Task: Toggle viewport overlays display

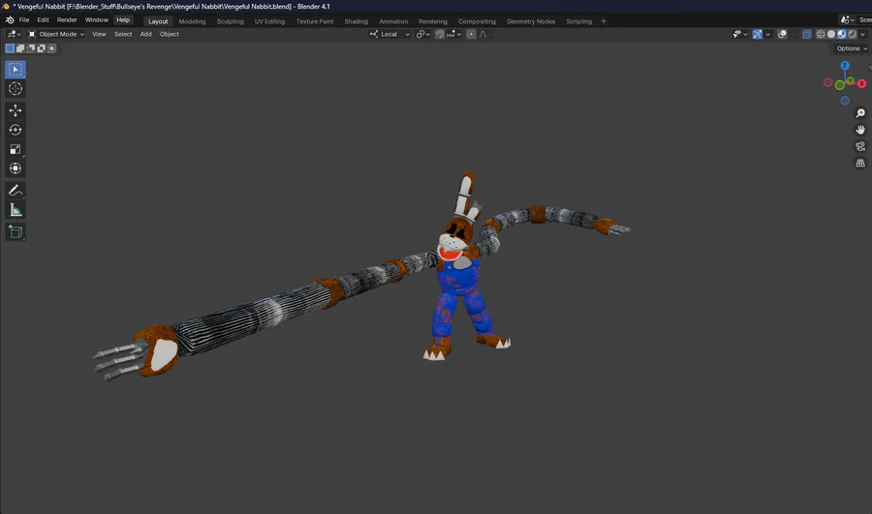Action: tap(782, 34)
